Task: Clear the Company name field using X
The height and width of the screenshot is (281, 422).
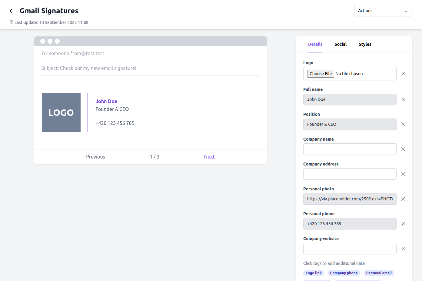Action: (x=403, y=149)
